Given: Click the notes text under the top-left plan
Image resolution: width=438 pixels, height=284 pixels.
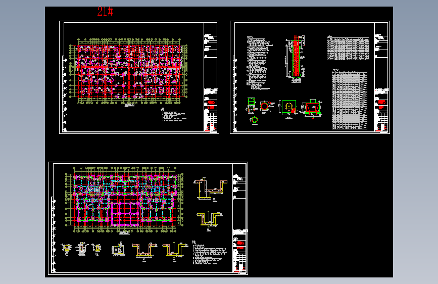Looking at the screenshot, I should pos(174,115).
